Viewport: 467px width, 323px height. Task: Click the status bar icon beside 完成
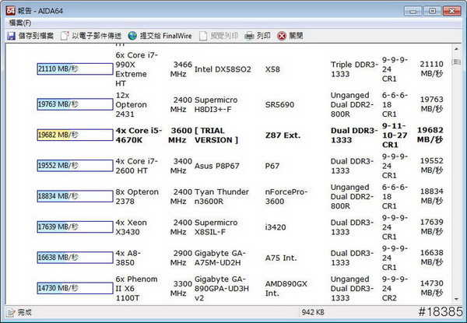point(9,313)
